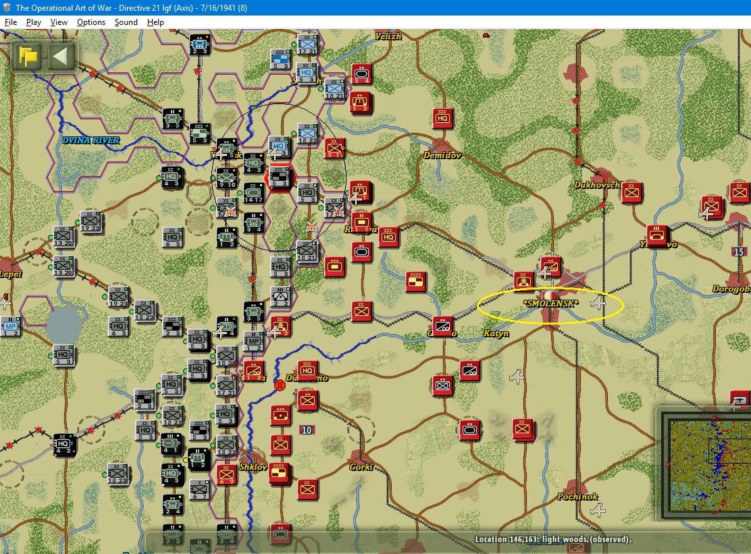Open the Sound menu

tap(126, 22)
